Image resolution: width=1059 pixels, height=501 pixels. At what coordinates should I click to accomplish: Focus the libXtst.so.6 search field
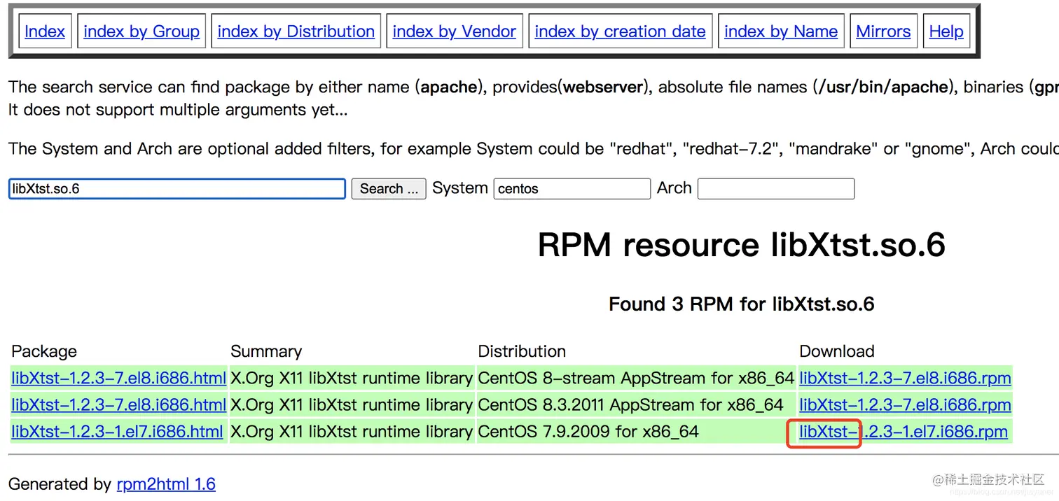tap(177, 189)
